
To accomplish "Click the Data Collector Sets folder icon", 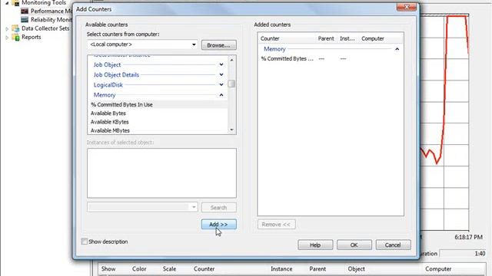I will (x=15, y=28).
